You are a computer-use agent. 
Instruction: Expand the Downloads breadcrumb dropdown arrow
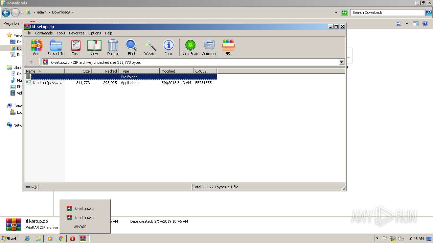pos(73,12)
